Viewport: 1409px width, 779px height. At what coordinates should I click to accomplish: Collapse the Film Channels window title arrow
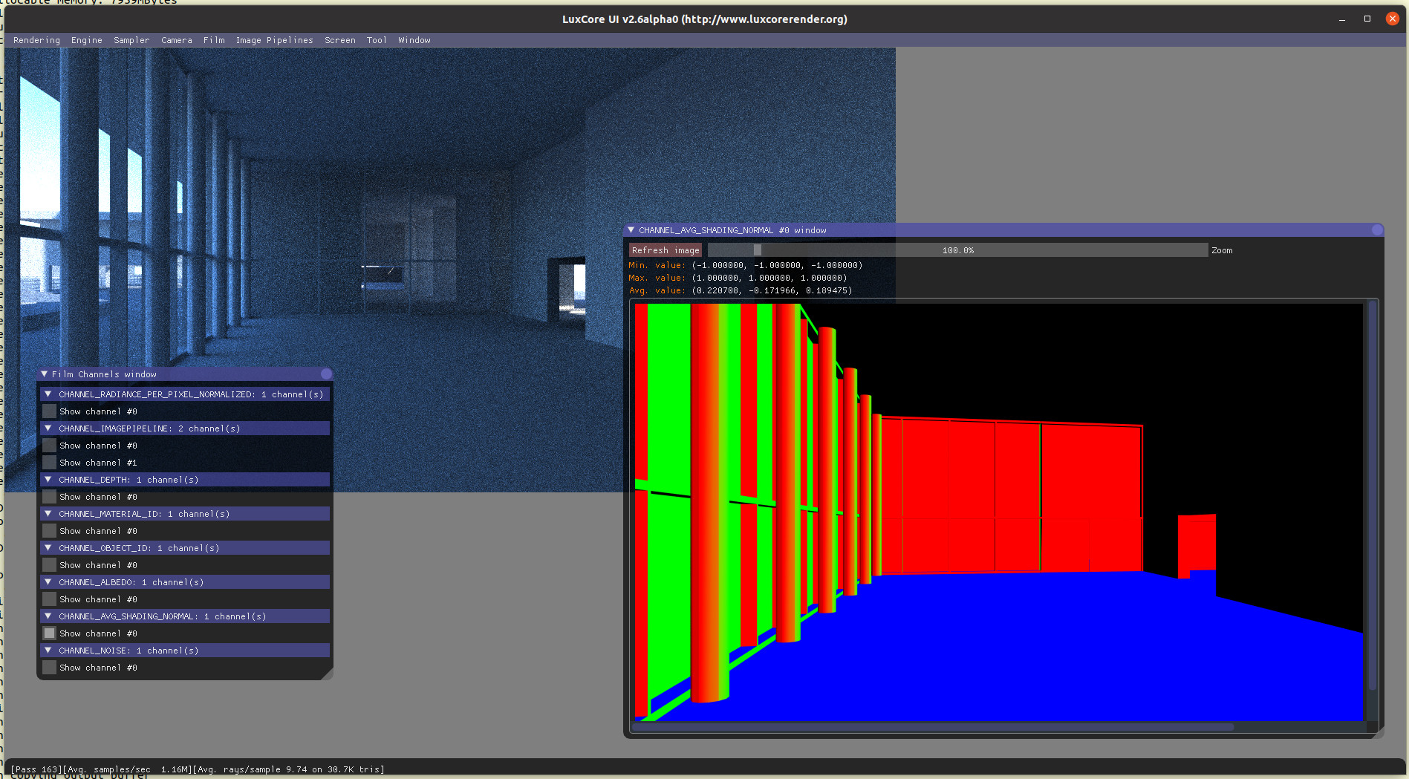pos(45,374)
